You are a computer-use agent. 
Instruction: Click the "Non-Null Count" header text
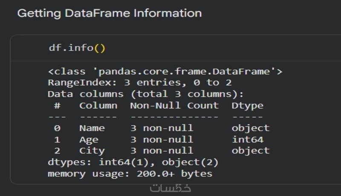174,105
